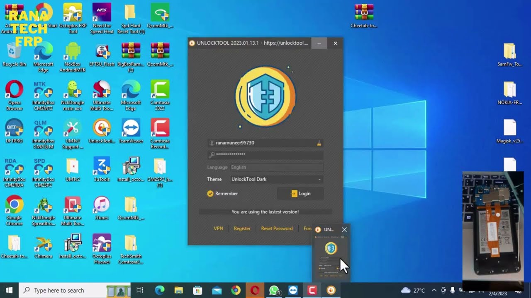Launch iTunes from the desktop
531x298 pixels.
[x=102, y=208]
